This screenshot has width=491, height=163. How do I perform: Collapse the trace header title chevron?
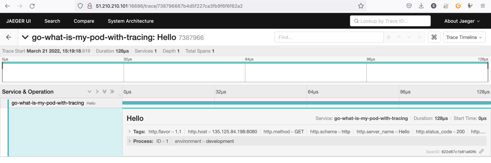[x=25, y=37]
